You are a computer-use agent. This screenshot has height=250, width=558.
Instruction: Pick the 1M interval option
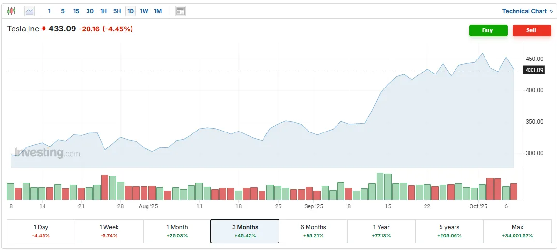(x=158, y=11)
